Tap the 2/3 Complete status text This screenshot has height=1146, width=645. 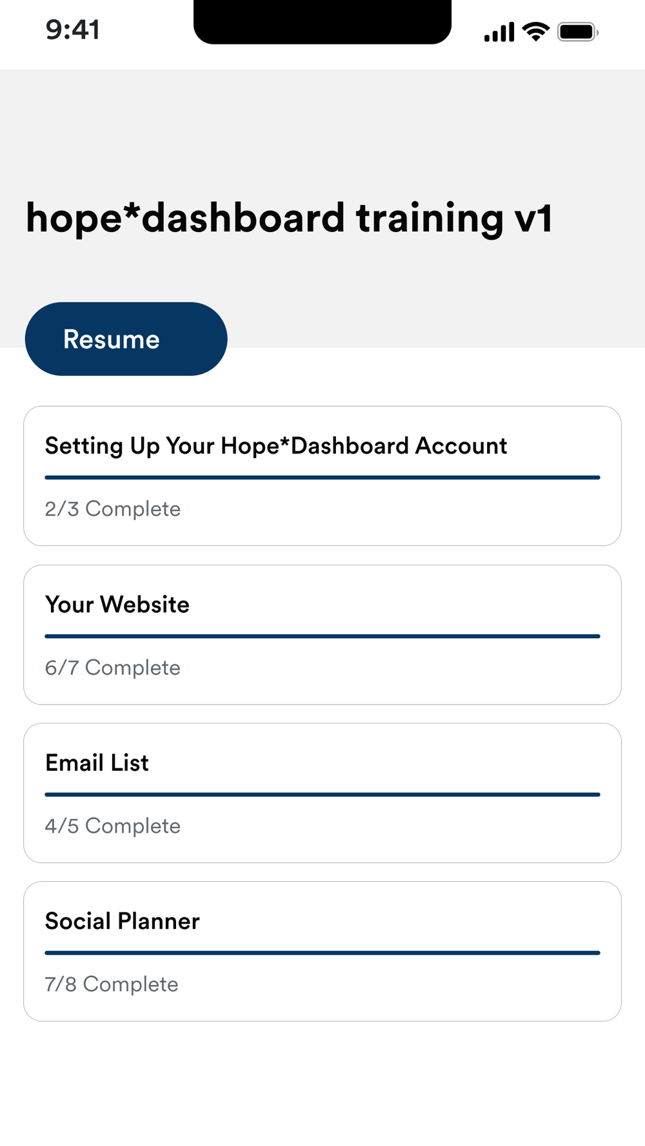(112, 509)
